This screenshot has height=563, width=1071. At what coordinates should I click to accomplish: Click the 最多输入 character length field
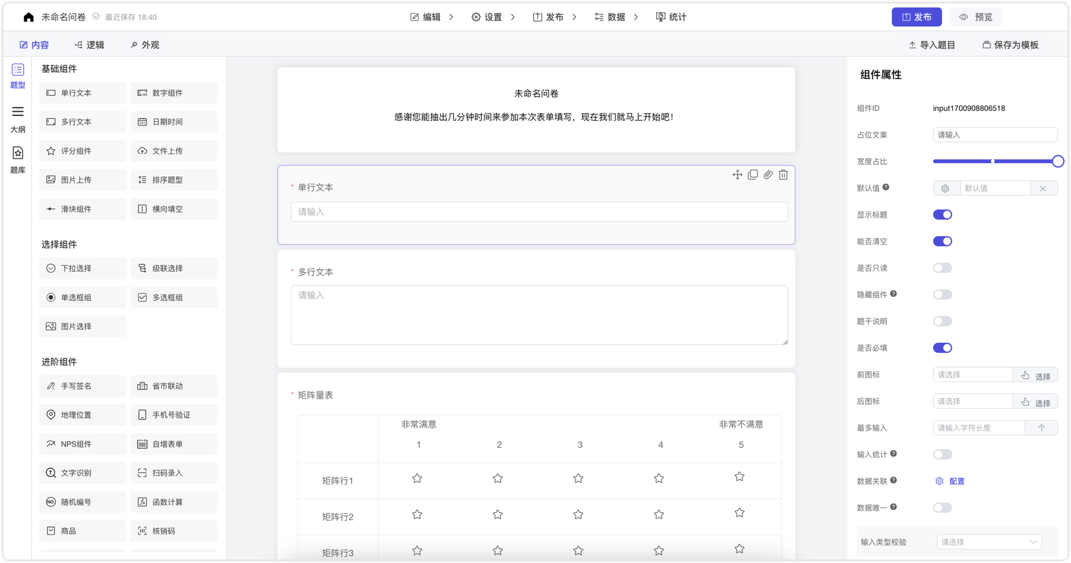(979, 428)
